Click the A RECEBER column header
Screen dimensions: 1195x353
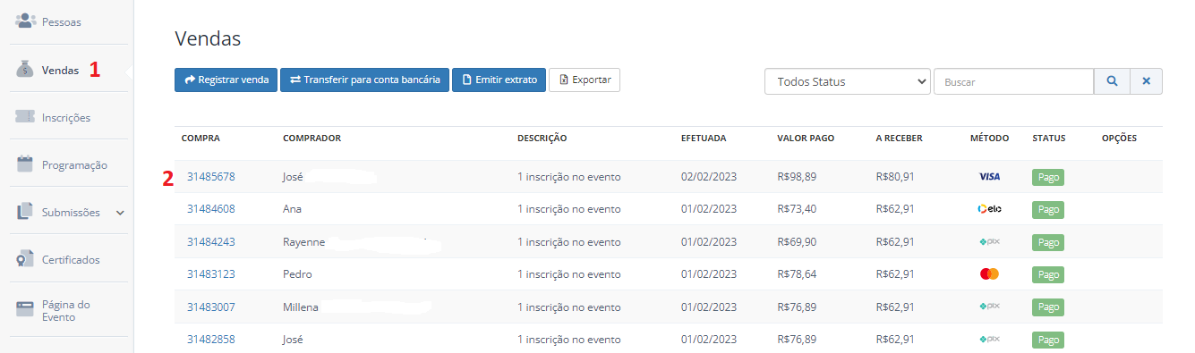pyautogui.click(x=899, y=139)
